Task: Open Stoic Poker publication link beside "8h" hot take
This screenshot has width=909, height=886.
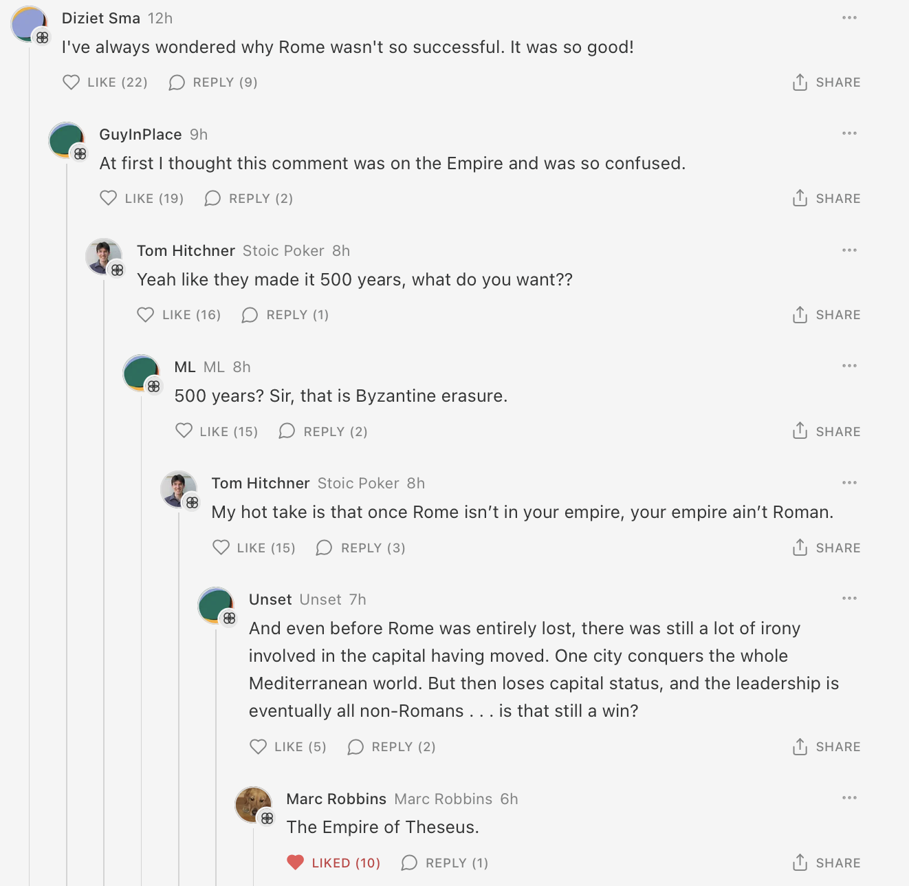Action: [x=358, y=484]
